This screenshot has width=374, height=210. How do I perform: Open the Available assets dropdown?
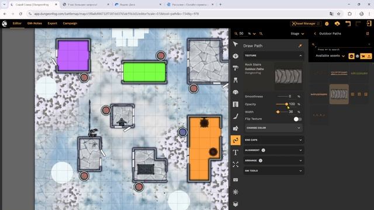pos(330,56)
